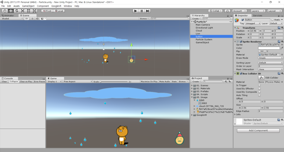Open the GameObject menu
Screen dimensions: 284x152
coord(28,6)
